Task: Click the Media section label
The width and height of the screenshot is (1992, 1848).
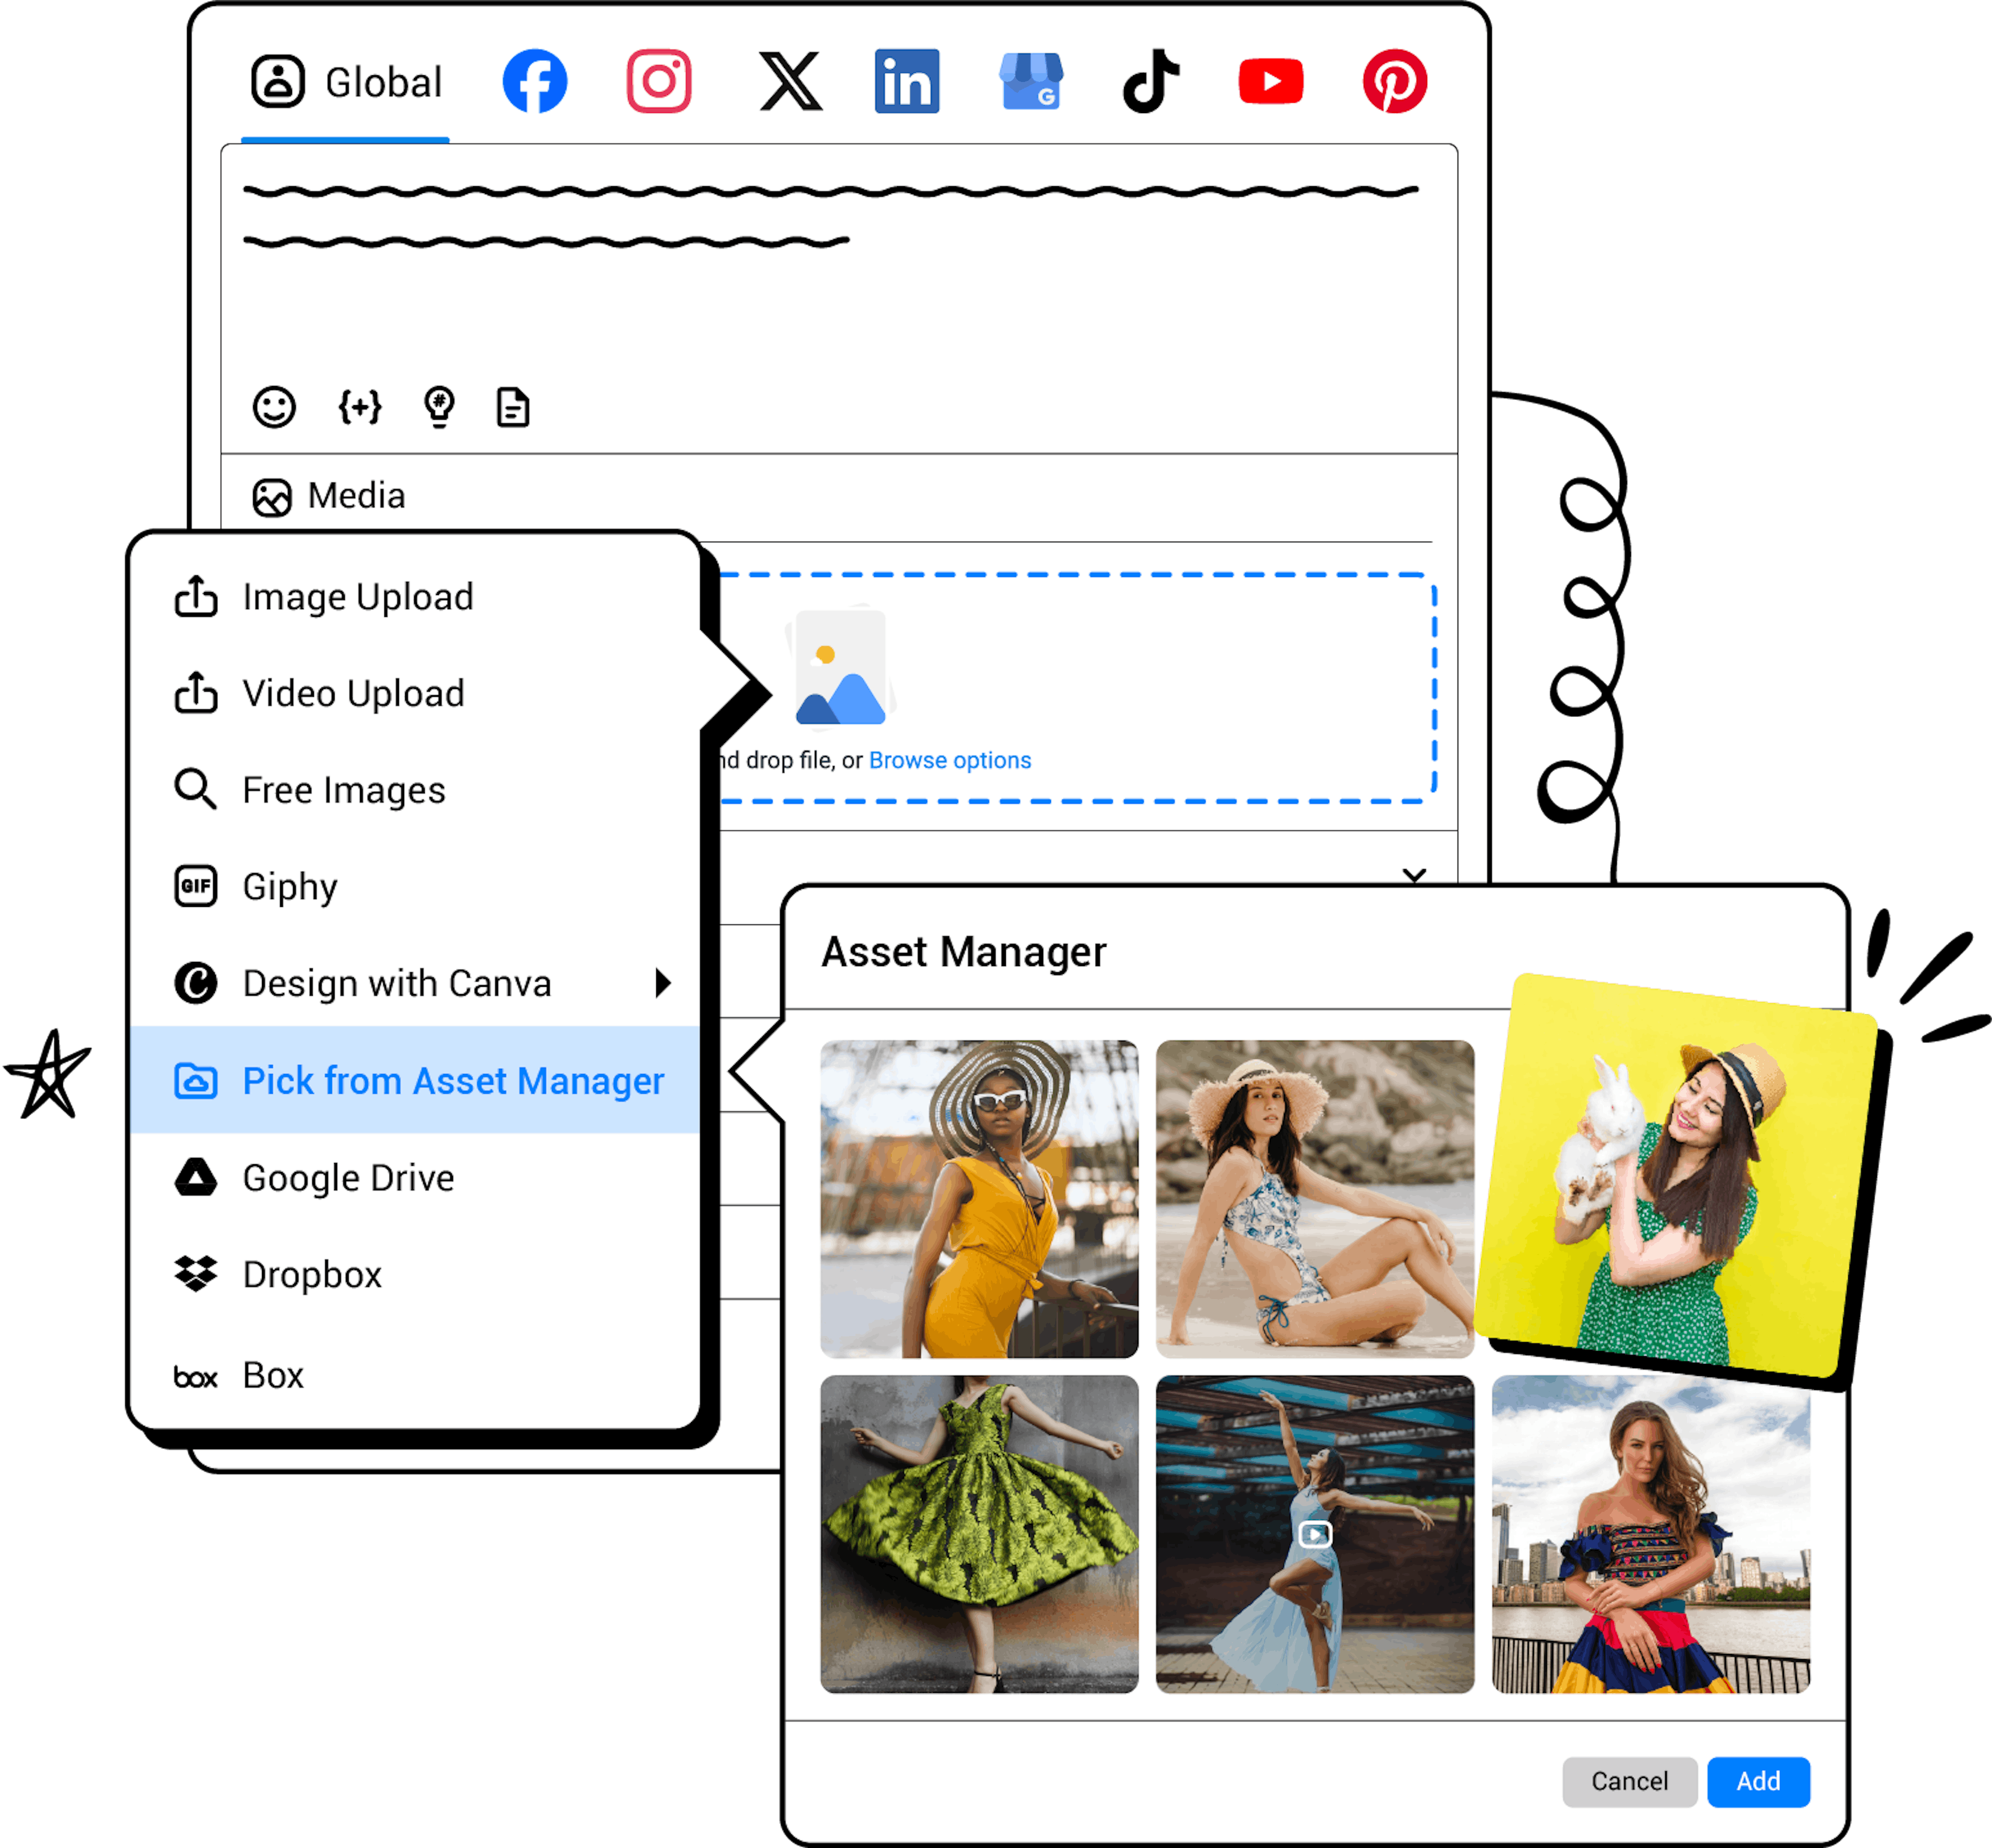Action: (357, 496)
